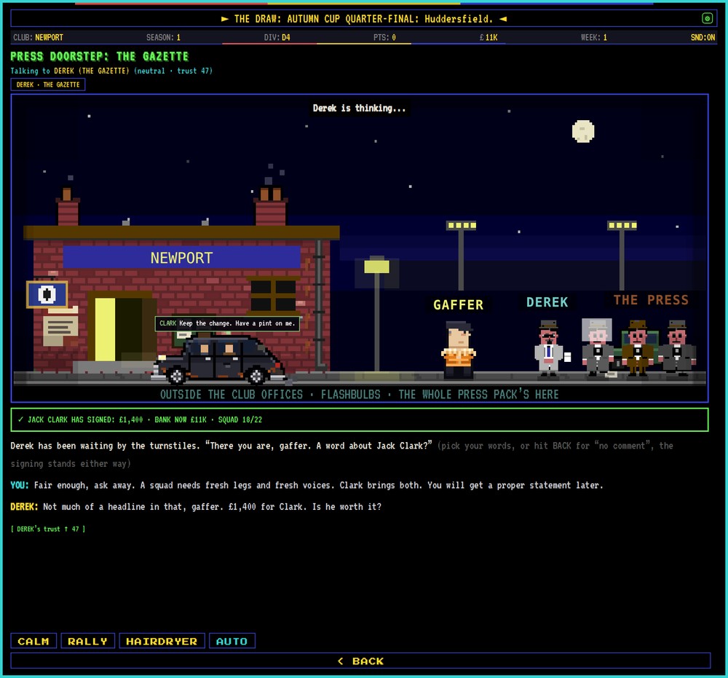
Task: Click the PTS: 0 status entry
Action: [x=385, y=38]
